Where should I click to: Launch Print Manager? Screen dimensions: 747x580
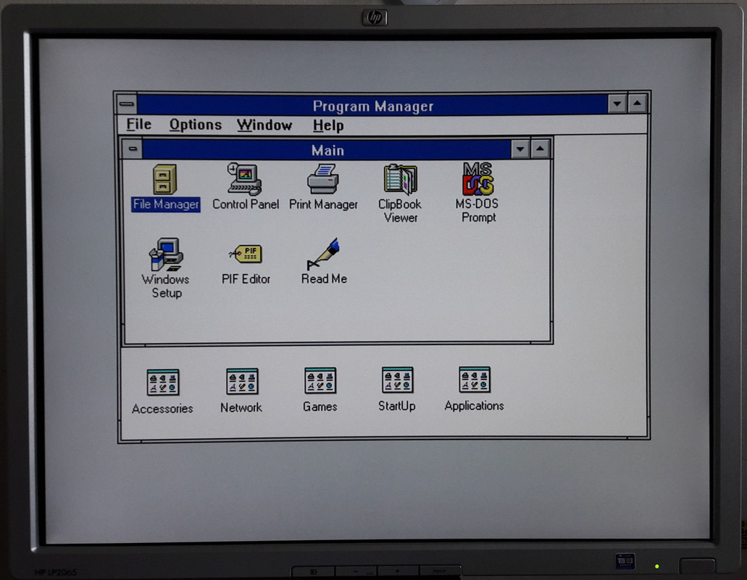pyautogui.click(x=323, y=179)
